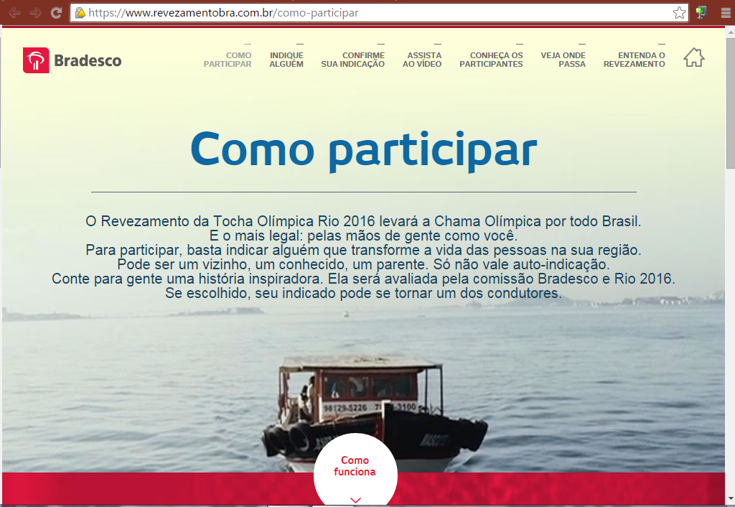The image size is (735, 507).
Task: Open the Veja Onde Passa menu item
Action: [563, 60]
